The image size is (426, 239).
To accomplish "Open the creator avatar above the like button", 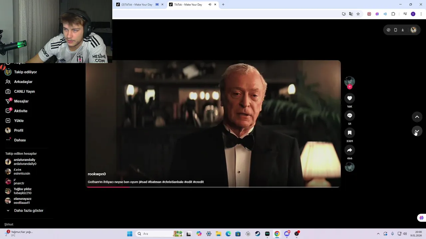I will pos(349,81).
